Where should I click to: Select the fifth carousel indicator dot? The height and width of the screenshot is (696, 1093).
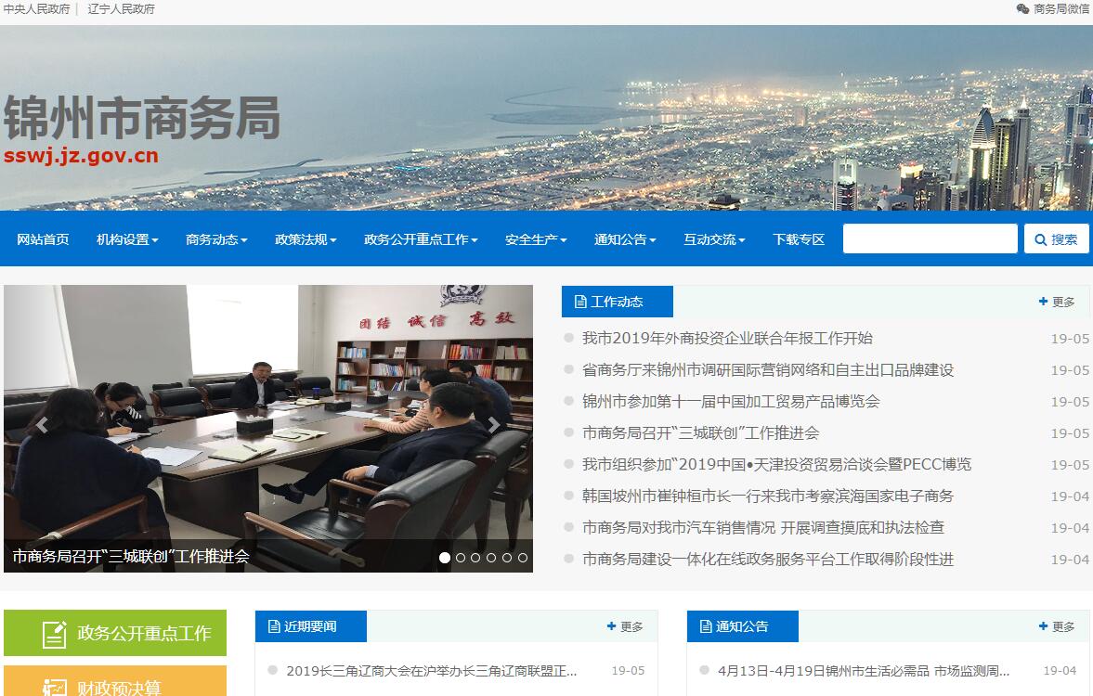point(507,558)
